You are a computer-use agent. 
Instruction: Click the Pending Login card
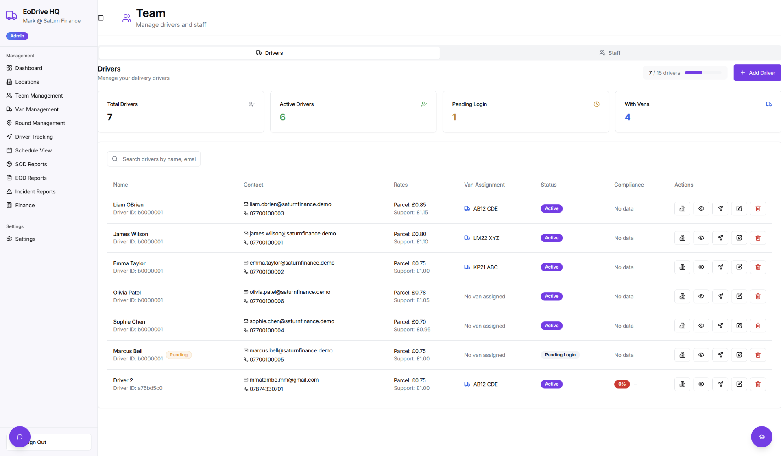click(x=526, y=112)
